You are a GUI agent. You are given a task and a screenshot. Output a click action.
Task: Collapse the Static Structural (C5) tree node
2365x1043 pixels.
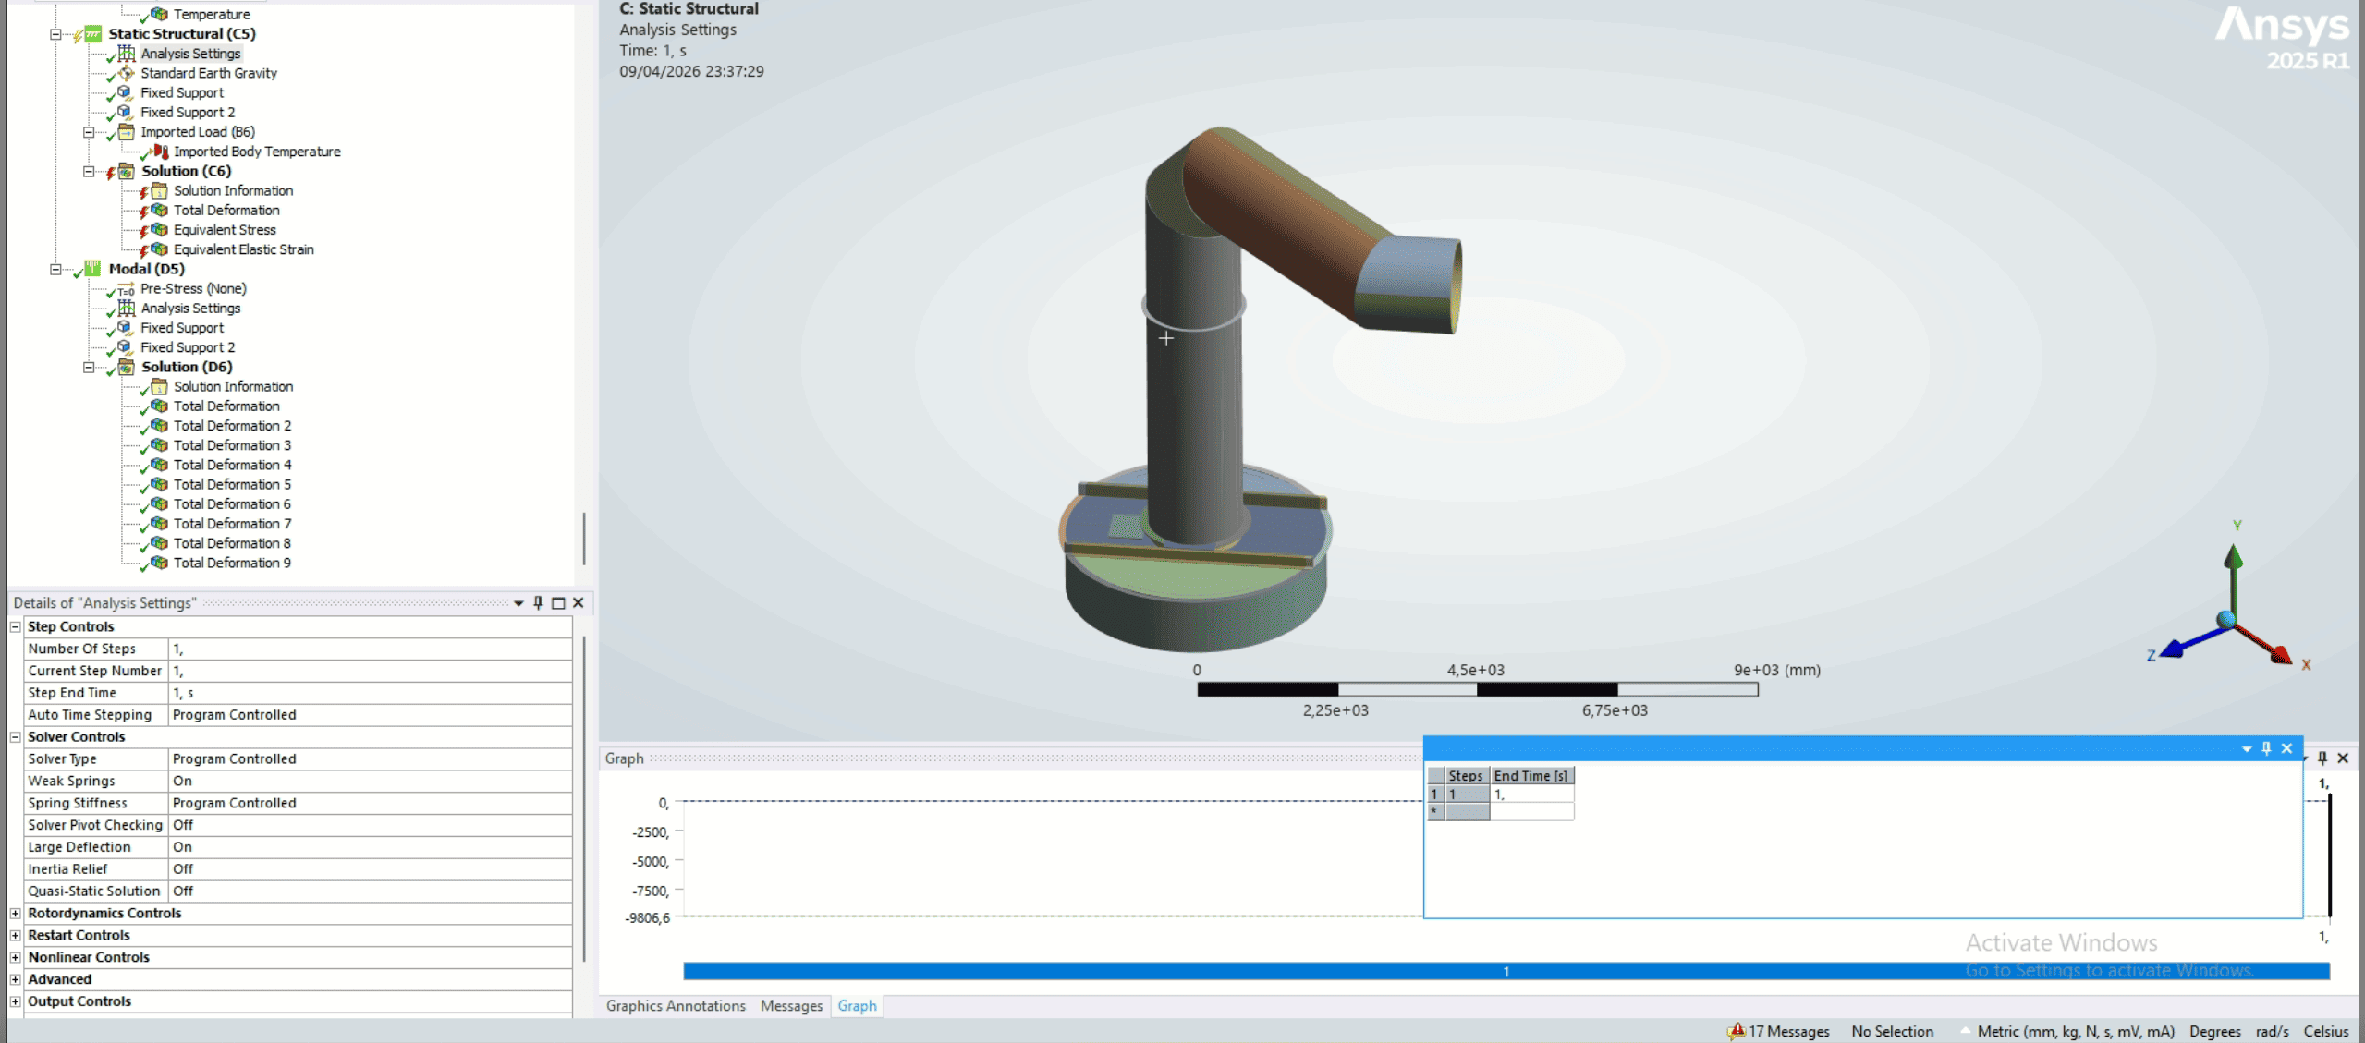coord(55,34)
